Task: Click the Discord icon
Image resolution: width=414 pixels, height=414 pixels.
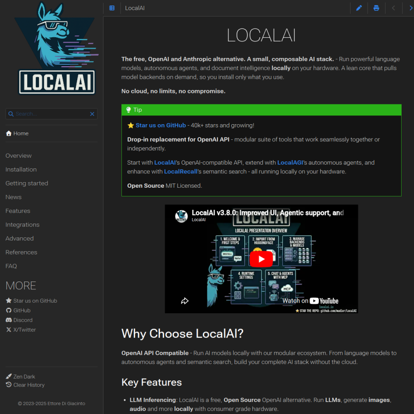Action: point(9,320)
